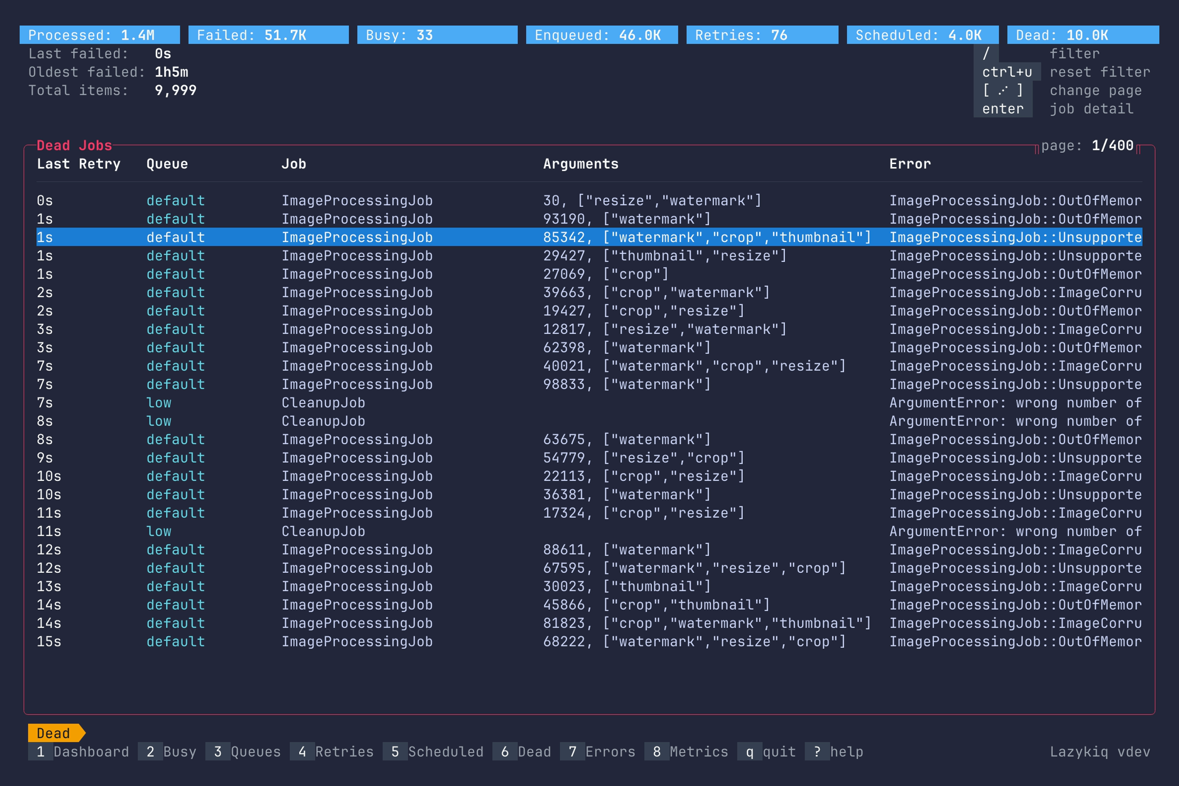Click the bracket change page hint
The image size is (1179, 786).
[1003, 91]
